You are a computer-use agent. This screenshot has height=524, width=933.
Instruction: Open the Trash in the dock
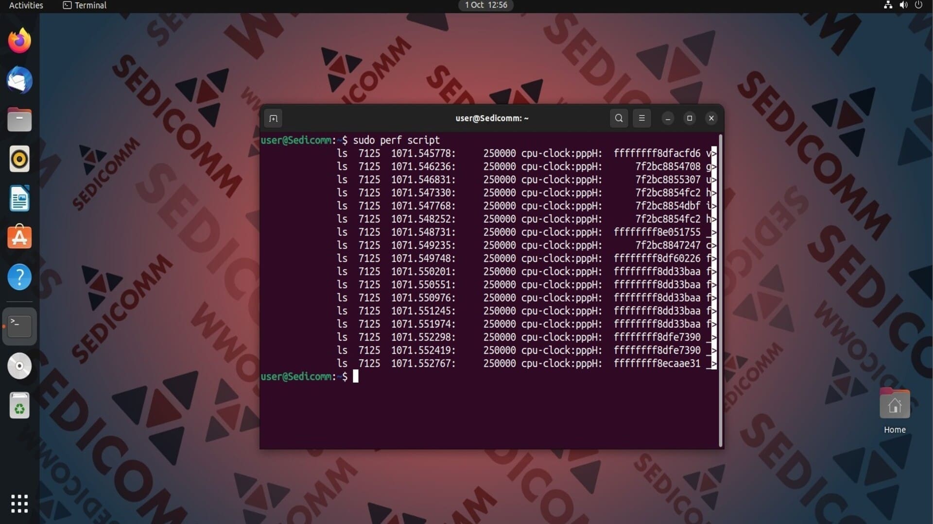(19, 405)
